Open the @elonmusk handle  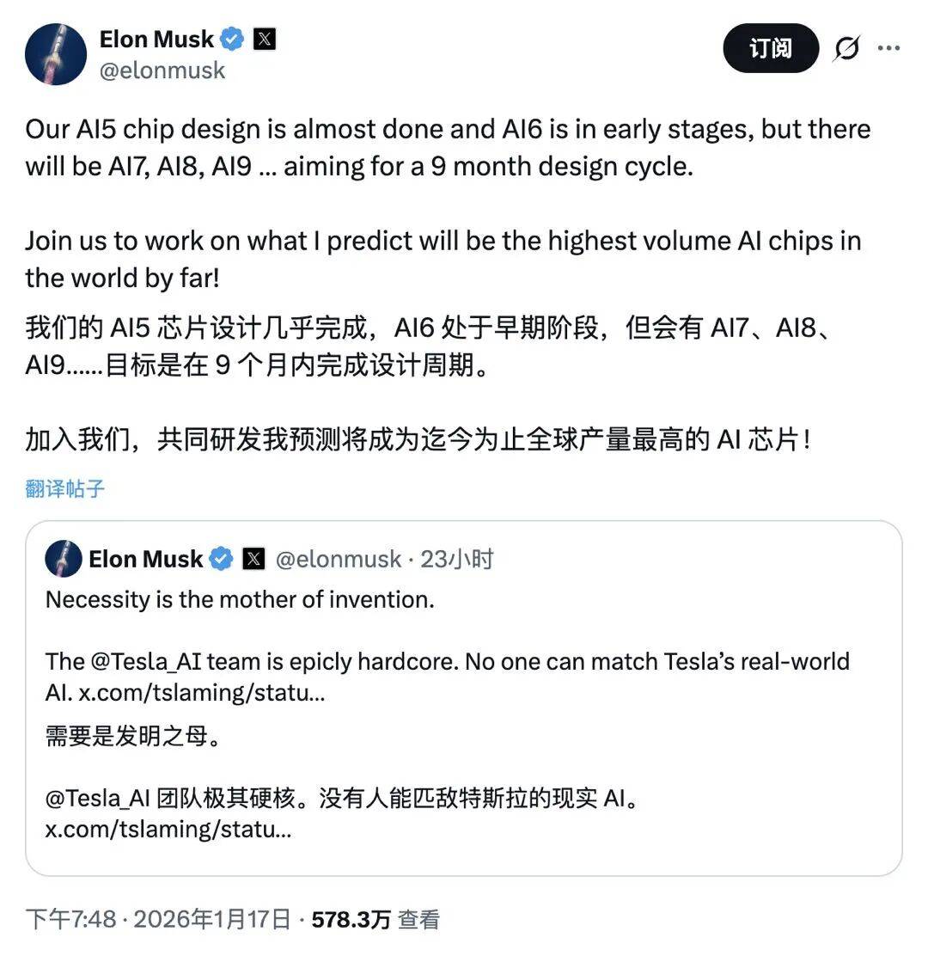(164, 70)
